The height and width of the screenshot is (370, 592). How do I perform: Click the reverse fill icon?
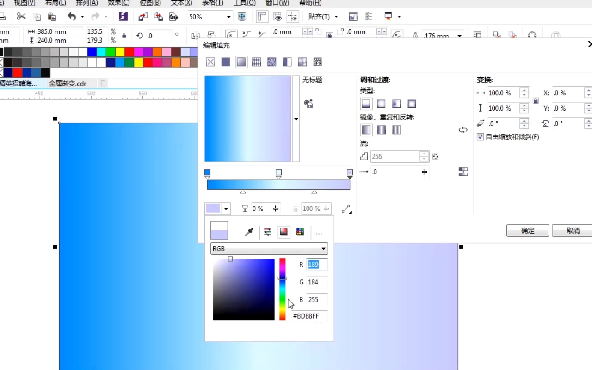tap(463, 130)
